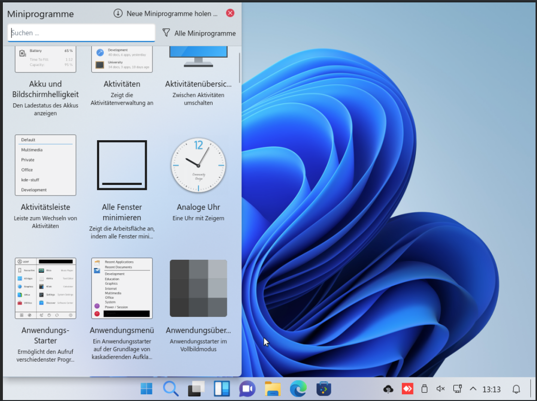537x401 pixels.
Task: Select the Anwendungsmenü widget thumbnail
Action: click(x=122, y=288)
